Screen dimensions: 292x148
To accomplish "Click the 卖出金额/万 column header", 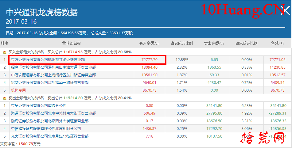I will tap(214, 43).
